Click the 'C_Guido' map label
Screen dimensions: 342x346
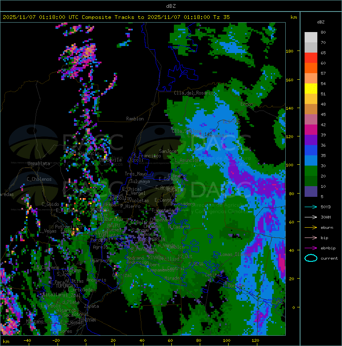pos(50,204)
